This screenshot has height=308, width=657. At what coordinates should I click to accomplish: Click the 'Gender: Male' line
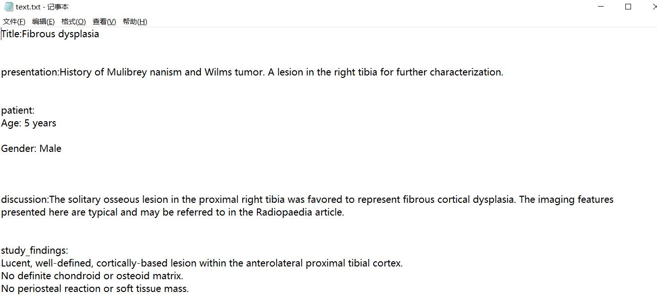click(x=31, y=149)
